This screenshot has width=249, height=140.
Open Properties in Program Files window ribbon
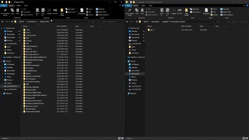point(82,12)
